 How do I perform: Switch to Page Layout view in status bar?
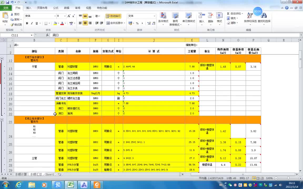(x=258, y=178)
